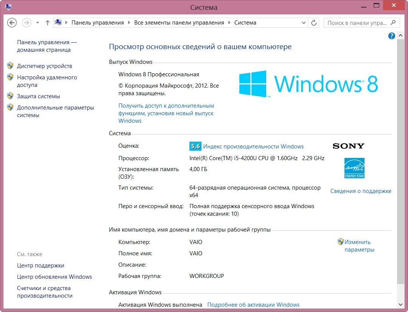Click the shield icon beside Защита системы
Image resolution: width=408 pixels, height=312 pixels.
[x=10, y=96]
